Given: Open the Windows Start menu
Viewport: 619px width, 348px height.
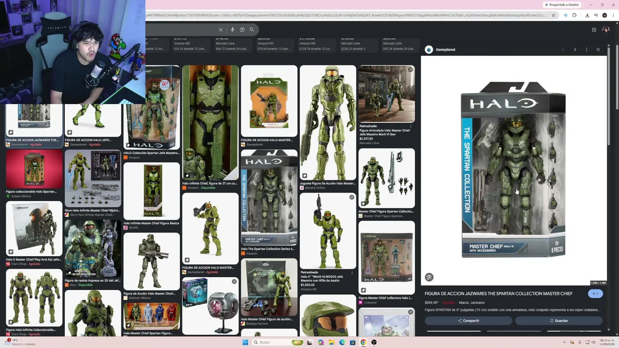Looking at the screenshot, I should click(245, 342).
